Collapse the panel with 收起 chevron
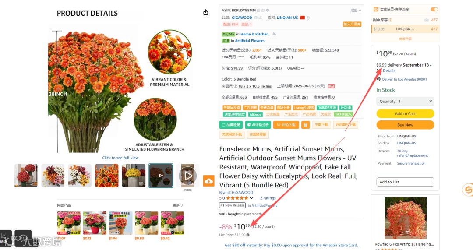The height and width of the screenshot is (250, 473). click(356, 10)
